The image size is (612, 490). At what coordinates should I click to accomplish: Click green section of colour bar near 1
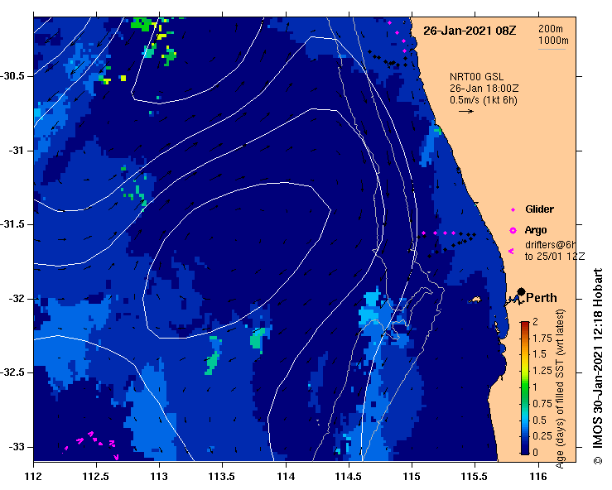click(524, 387)
